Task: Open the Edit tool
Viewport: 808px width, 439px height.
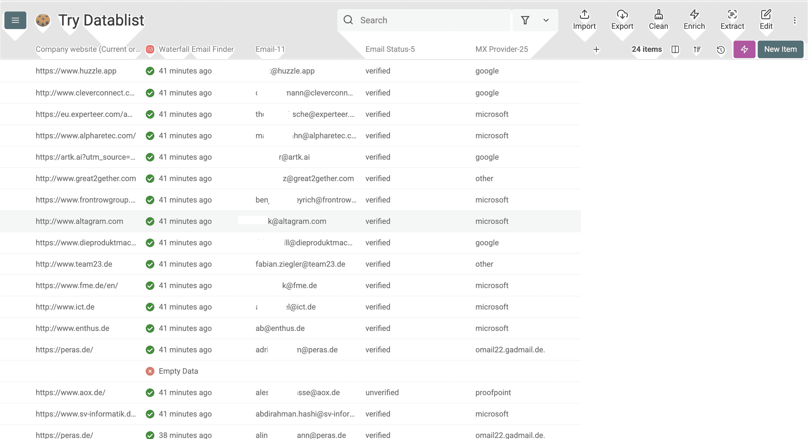Action: coord(766,20)
